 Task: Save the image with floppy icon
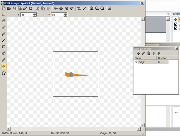pyautogui.click(x=14, y=8)
